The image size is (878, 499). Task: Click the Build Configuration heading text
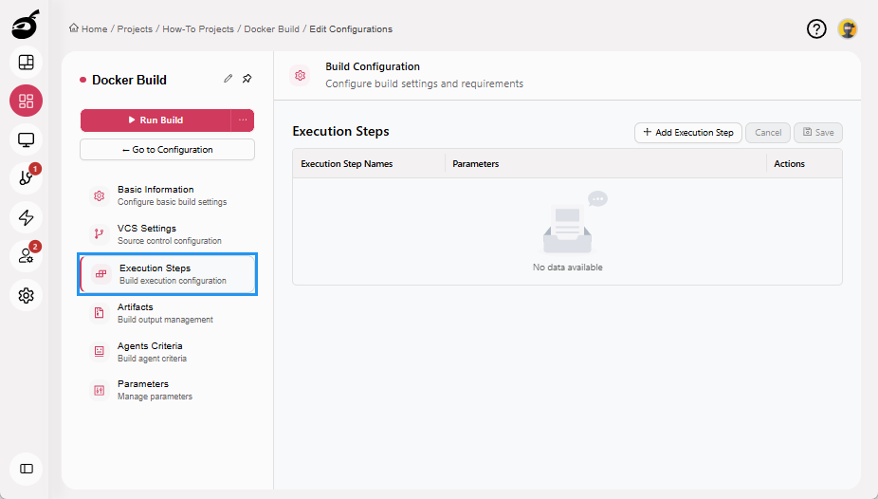(373, 66)
